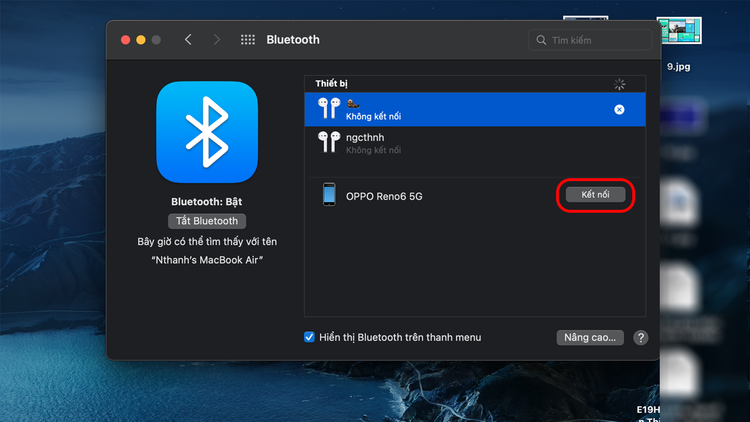This screenshot has height=422, width=750.
Task: Open the help question mark button
Action: tap(641, 338)
